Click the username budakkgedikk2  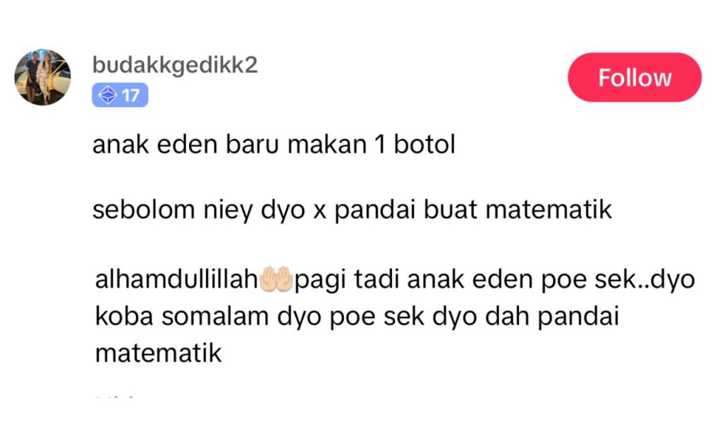tap(175, 65)
